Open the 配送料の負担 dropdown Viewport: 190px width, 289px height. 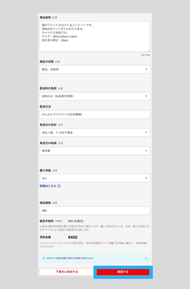pos(95,96)
